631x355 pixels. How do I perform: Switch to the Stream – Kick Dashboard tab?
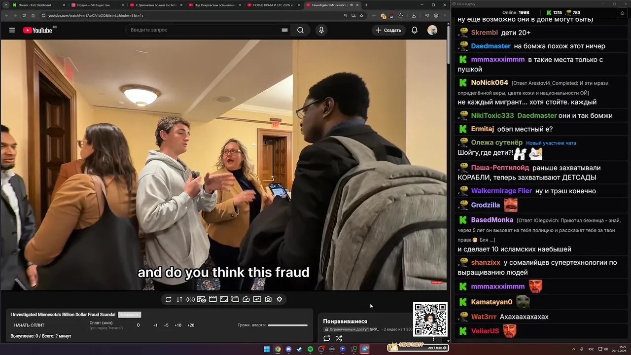coord(39,5)
